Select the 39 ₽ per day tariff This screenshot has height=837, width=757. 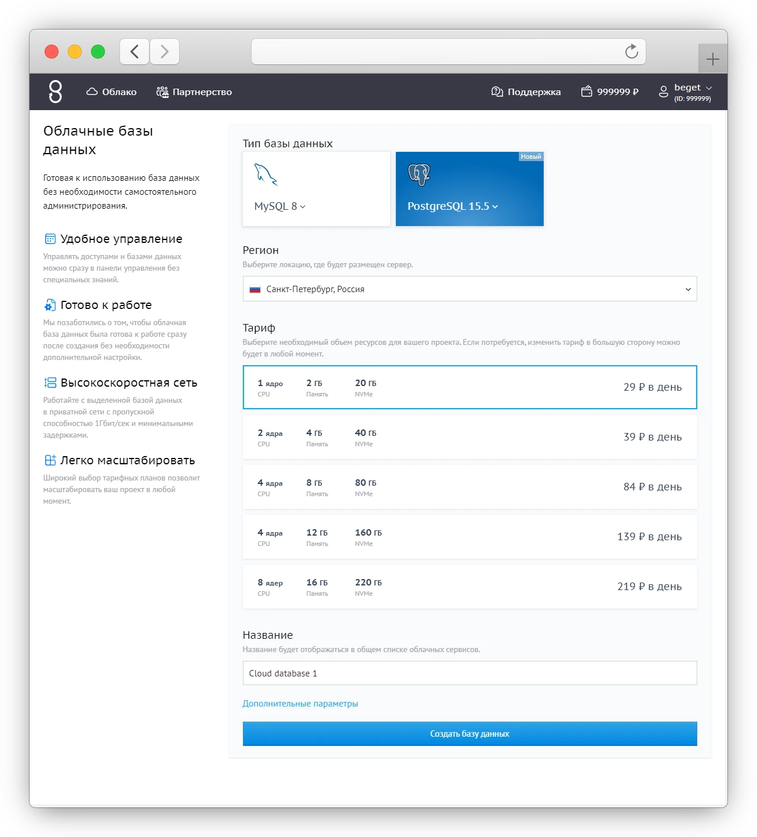coord(470,437)
